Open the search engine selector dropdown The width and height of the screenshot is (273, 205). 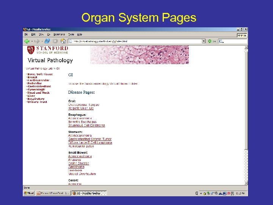[221, 41]
